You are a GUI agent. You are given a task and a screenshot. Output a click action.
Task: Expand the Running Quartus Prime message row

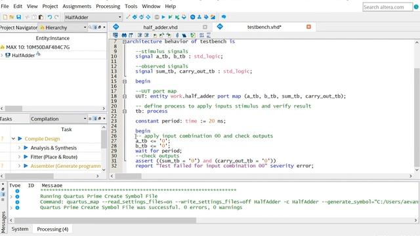click(x=11, y=197)
